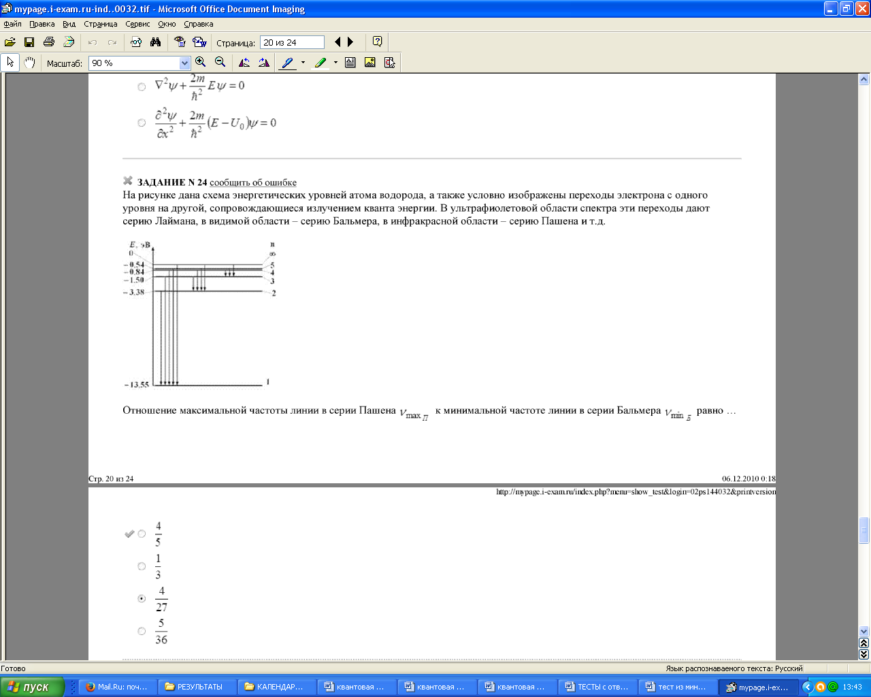Click the Save diskette icon
This screenshot has height=697, width=871.
29,42
